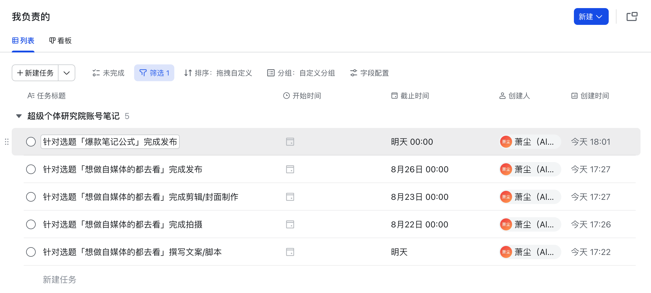The image size is (651, 293).
Task: Switch to the 列表 tab
Action: coord(23,40)
